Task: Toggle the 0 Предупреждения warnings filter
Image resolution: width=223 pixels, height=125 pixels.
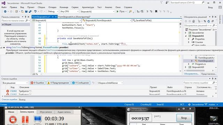Action: [59, 83]
